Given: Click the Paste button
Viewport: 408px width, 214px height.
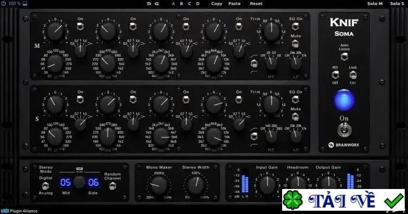Looking at the screenshot, I should [234, 4].
